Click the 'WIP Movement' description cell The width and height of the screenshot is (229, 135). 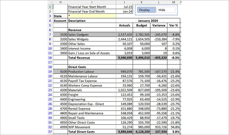click(x=92, y=127)
